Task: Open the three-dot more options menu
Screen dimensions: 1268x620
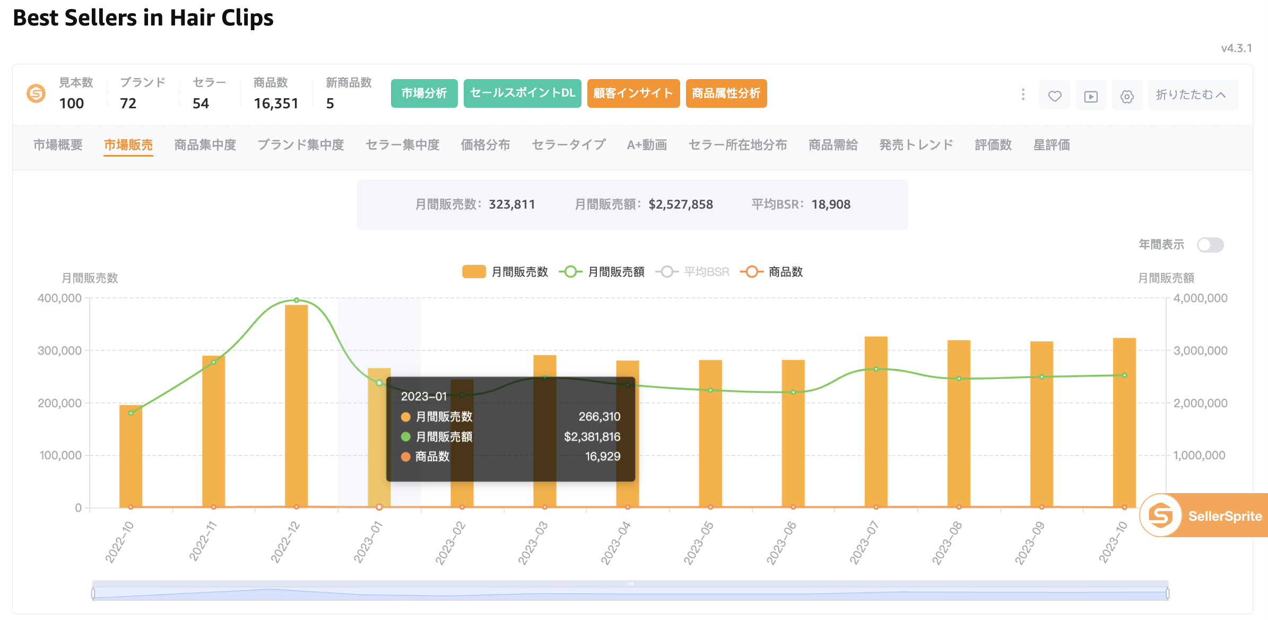Action: (x=1023, y=94)
